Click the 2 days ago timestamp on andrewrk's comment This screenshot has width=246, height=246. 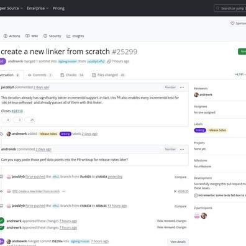(43, 149)
